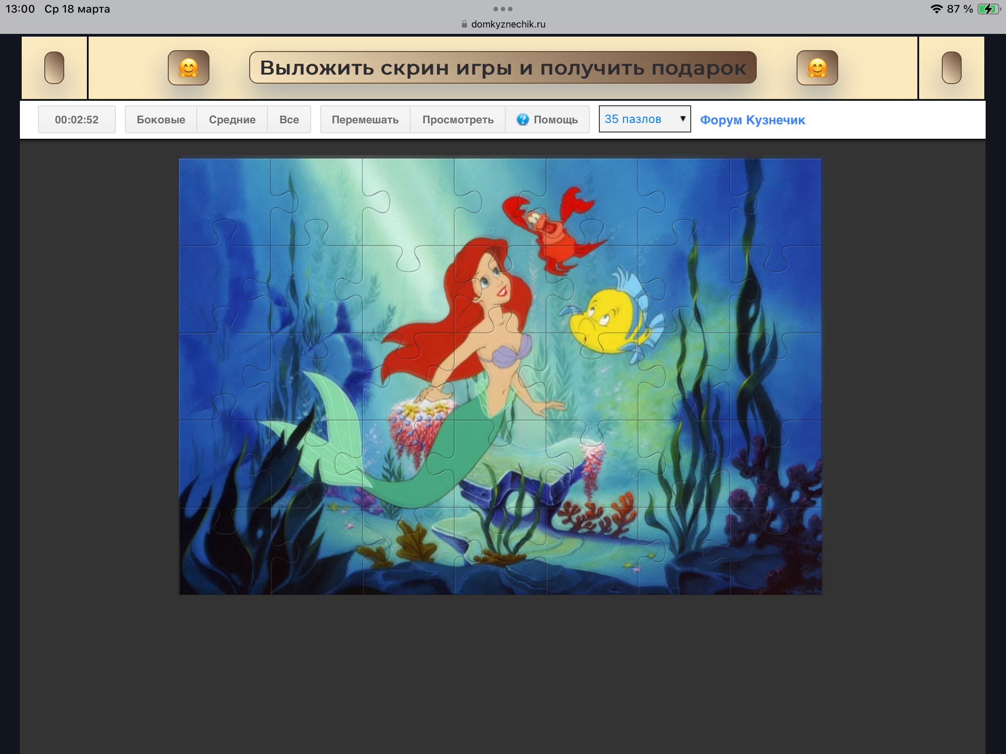Viewport: 1006px width, 754px height.
Task: Tap the three dots at top of screen
Action: tap(503, 9)
